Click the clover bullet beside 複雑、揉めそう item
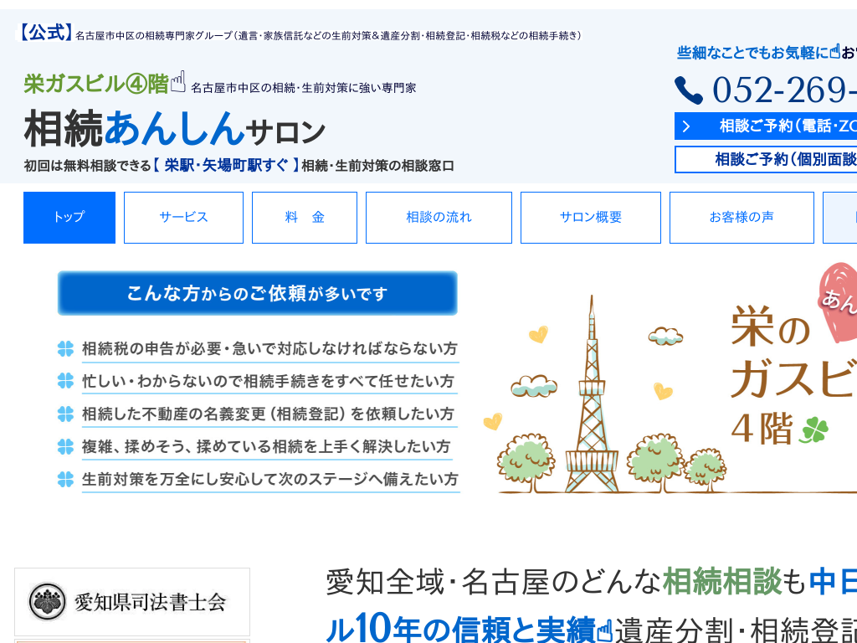 pos(65,446)
